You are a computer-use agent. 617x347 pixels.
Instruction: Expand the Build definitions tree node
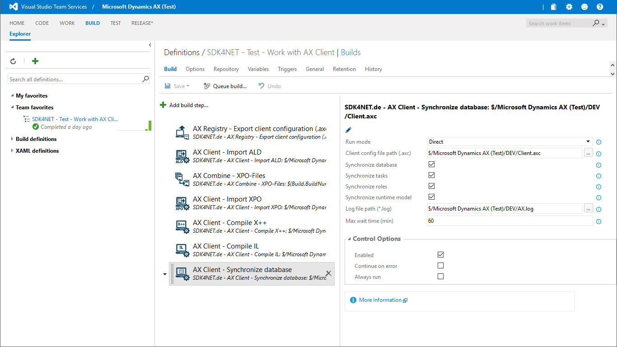coord(12,139)
